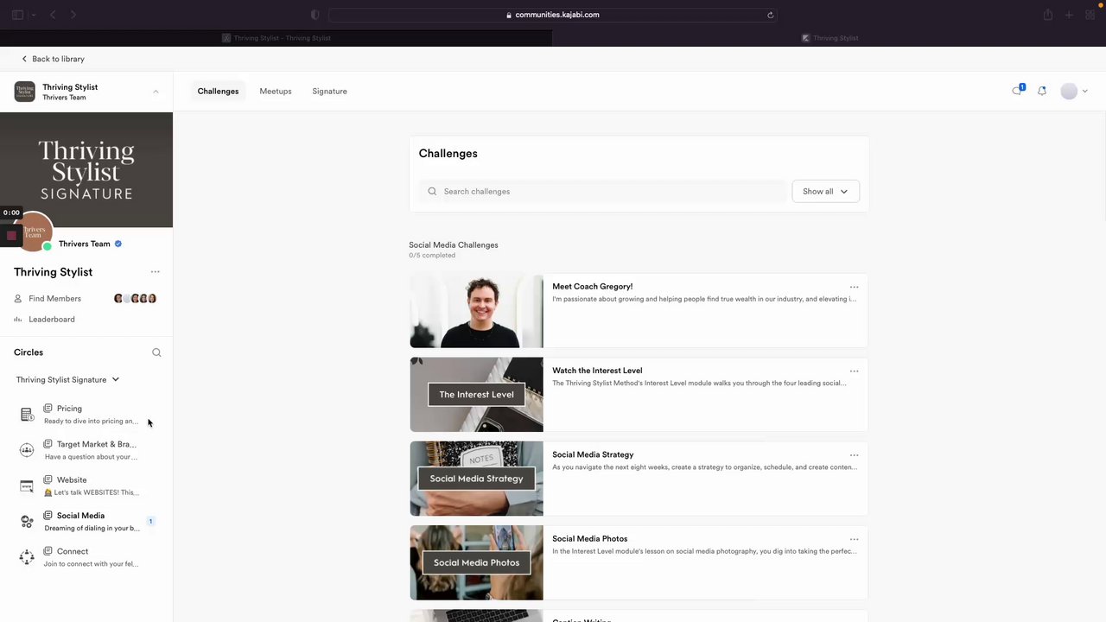Click the Search challenges input field
The image size is (1106, 622).
[x=602, y=192]
